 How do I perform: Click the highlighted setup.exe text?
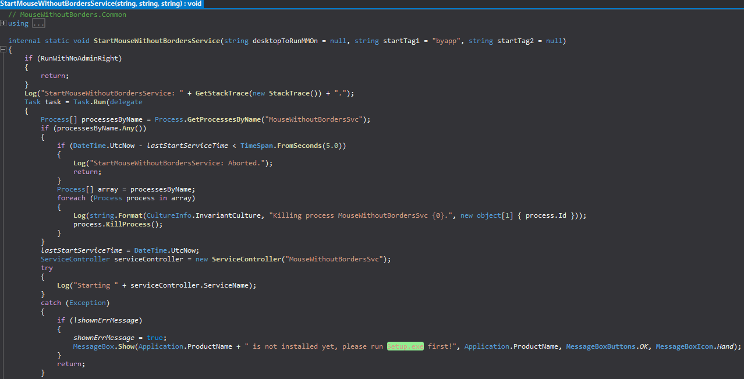[405, 346]
